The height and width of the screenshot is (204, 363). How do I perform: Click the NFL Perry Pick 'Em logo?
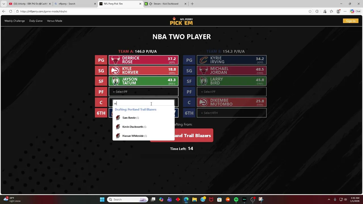pos(181,21)
